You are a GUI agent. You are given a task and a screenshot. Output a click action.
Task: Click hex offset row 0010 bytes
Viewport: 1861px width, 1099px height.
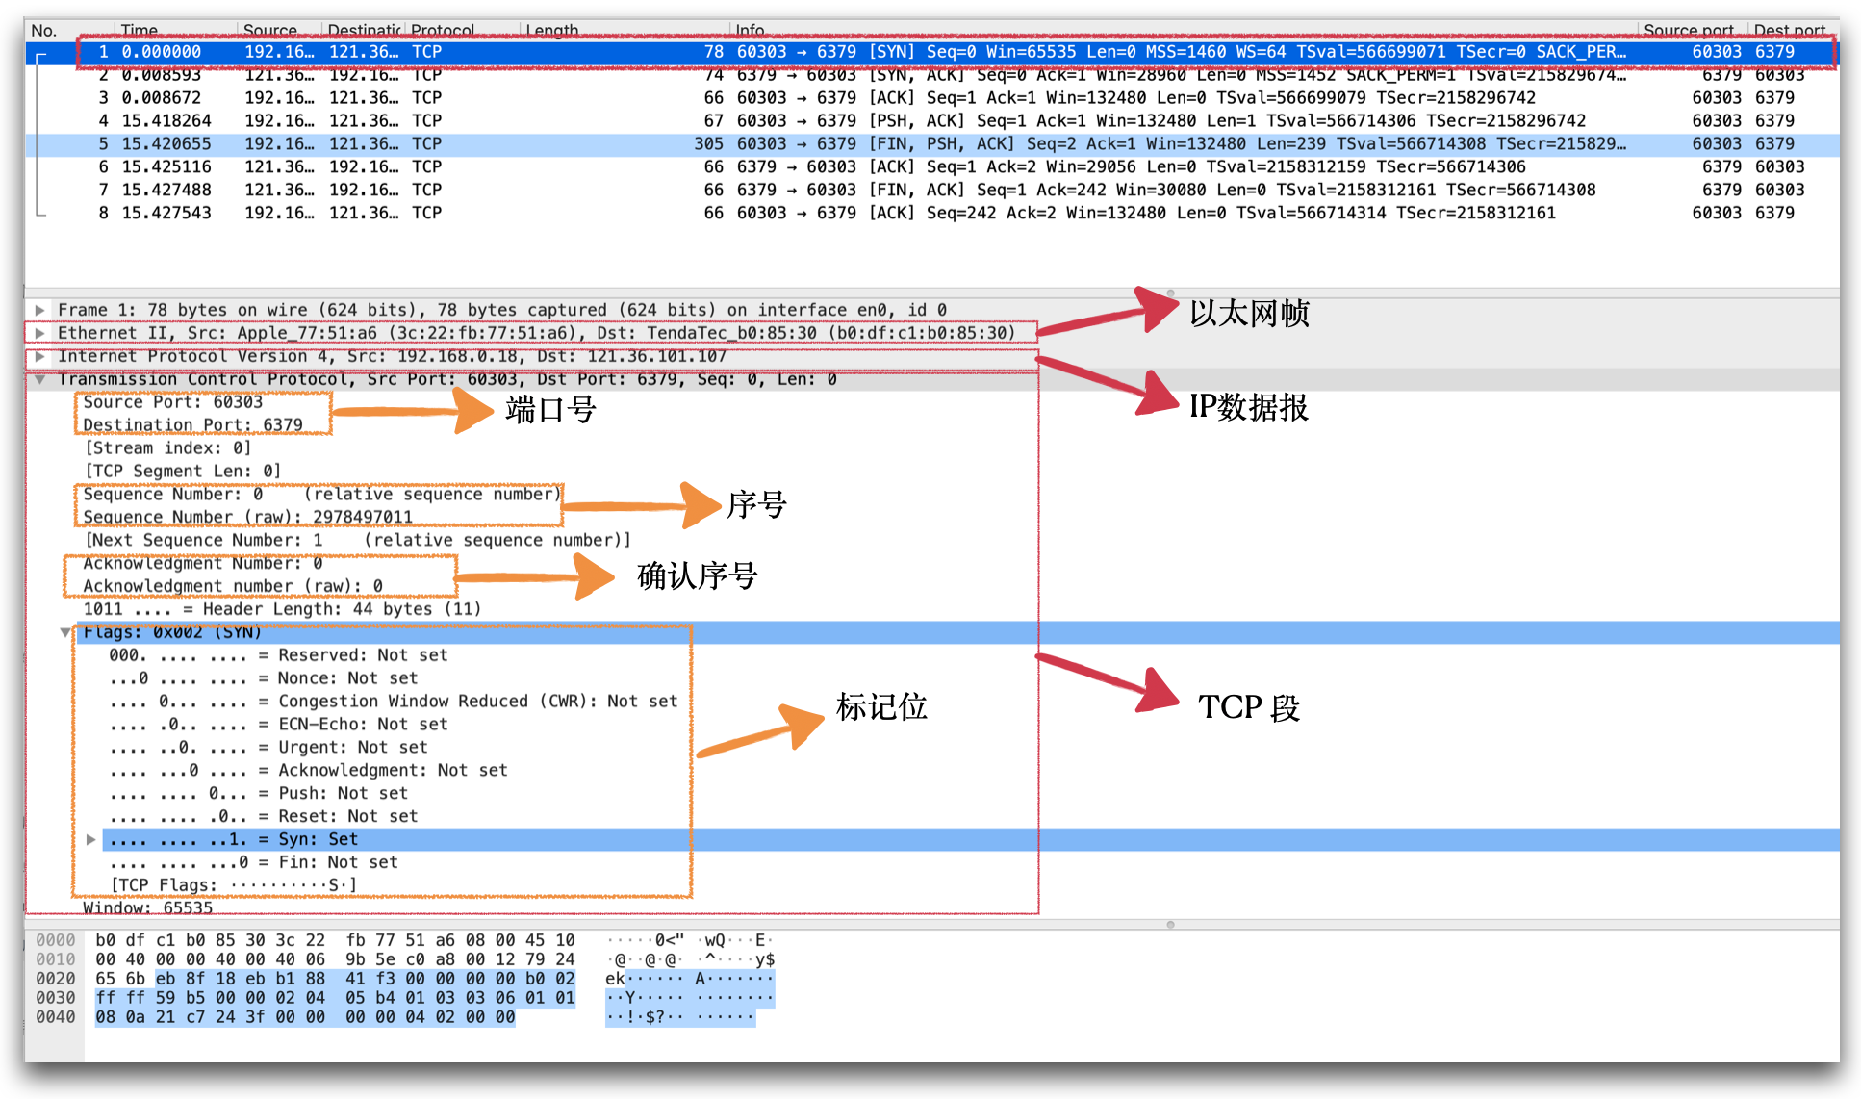click(335, 960)
